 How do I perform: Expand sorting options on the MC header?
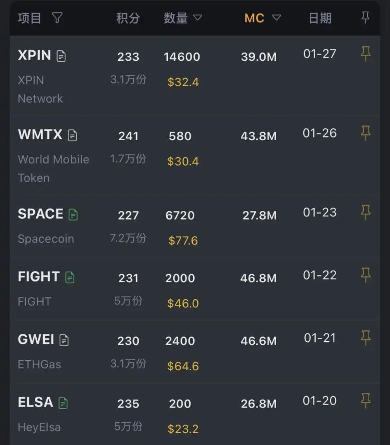276,17
